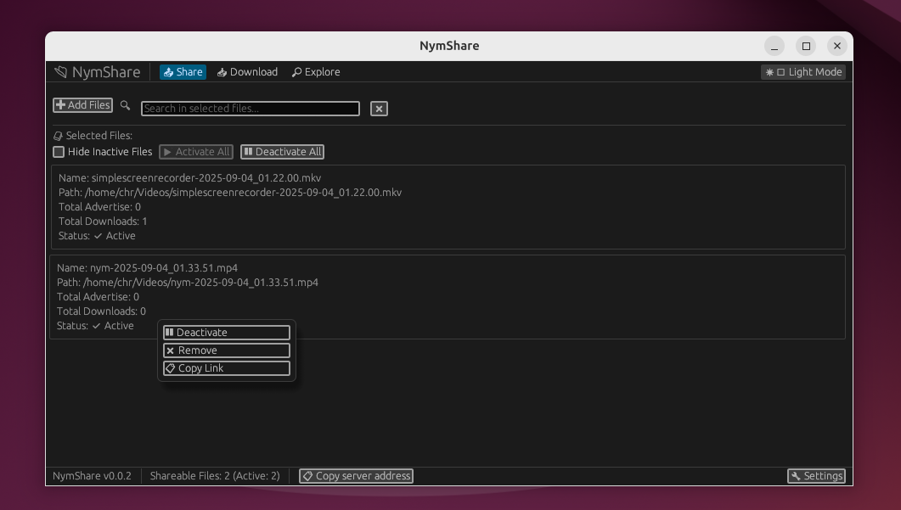Enable Hide Inactive Files checkbox

[x=59, y=152]
